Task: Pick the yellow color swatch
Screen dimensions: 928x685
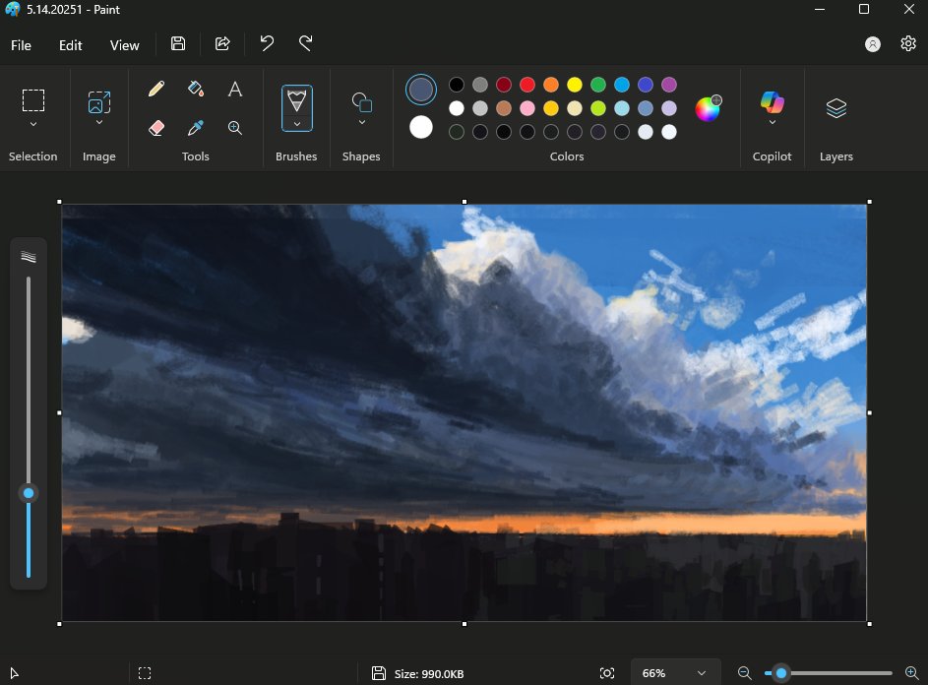Action: (575, 85)
